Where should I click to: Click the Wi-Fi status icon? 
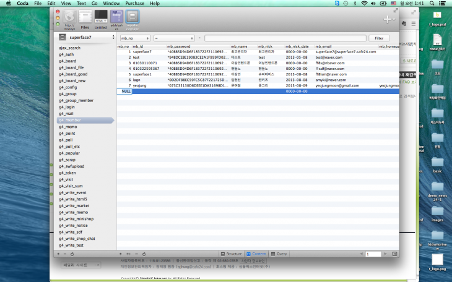click(363, 3)
